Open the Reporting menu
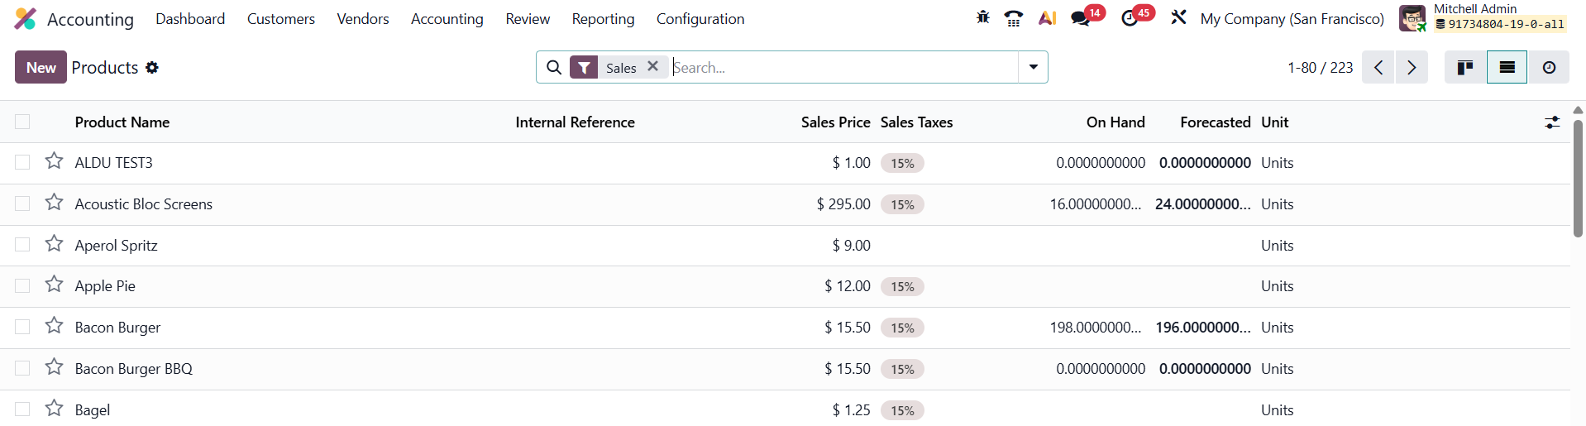Viewport: 1586px width, 426px height. [603, 19]
